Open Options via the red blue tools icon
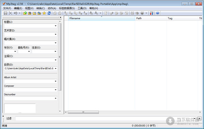 click(x=152, y=13)
